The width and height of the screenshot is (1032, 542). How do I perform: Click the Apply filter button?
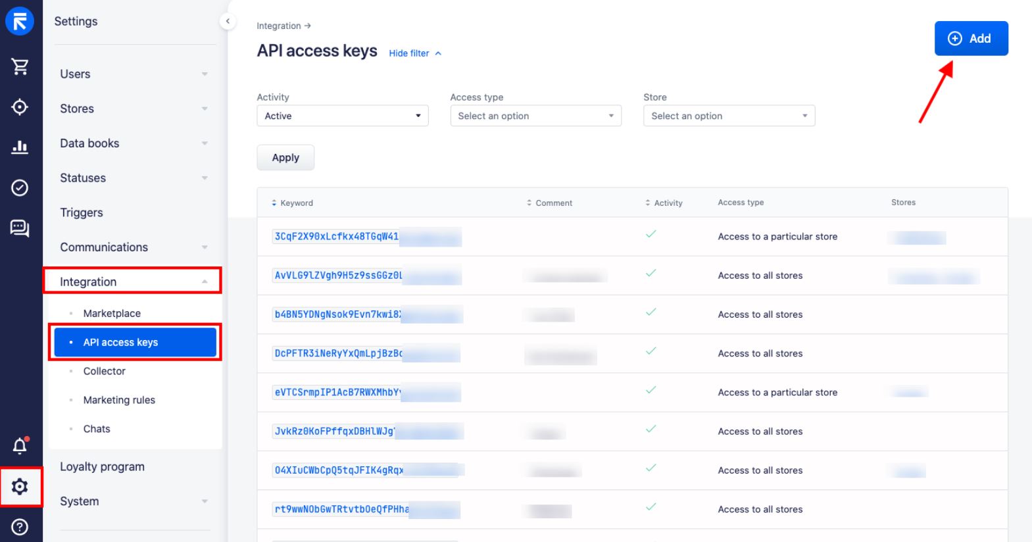click(x=285, y=158)
